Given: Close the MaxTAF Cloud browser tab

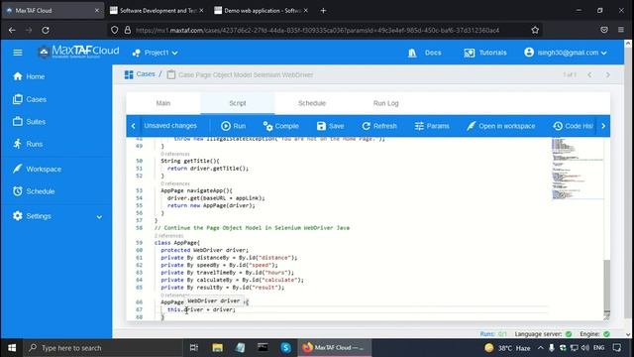Looking at the screenshot, I should click(97, 11).
